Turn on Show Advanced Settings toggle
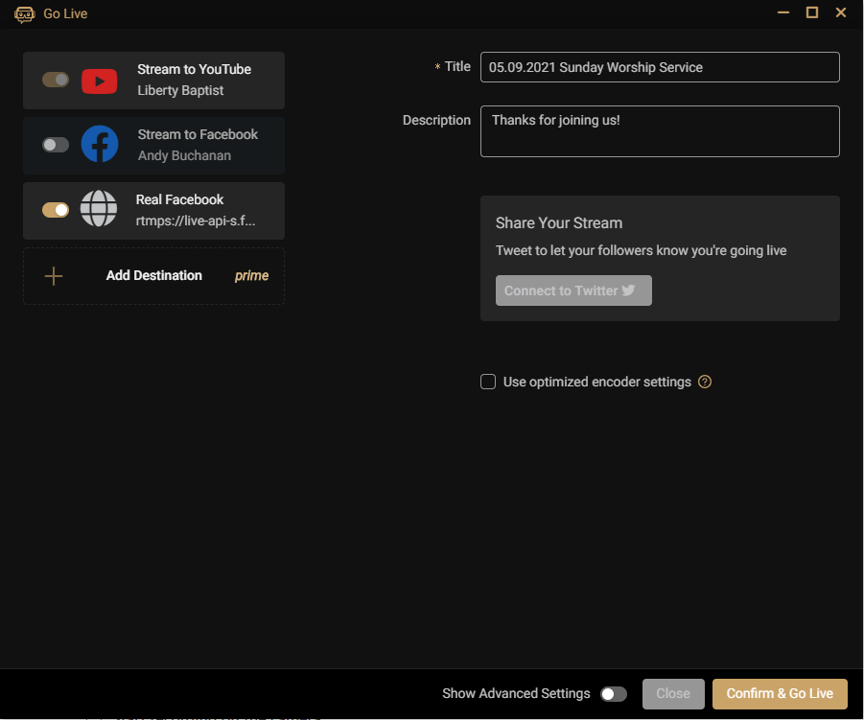This screenshot has width=864, height=720. (x=613, y=694)
